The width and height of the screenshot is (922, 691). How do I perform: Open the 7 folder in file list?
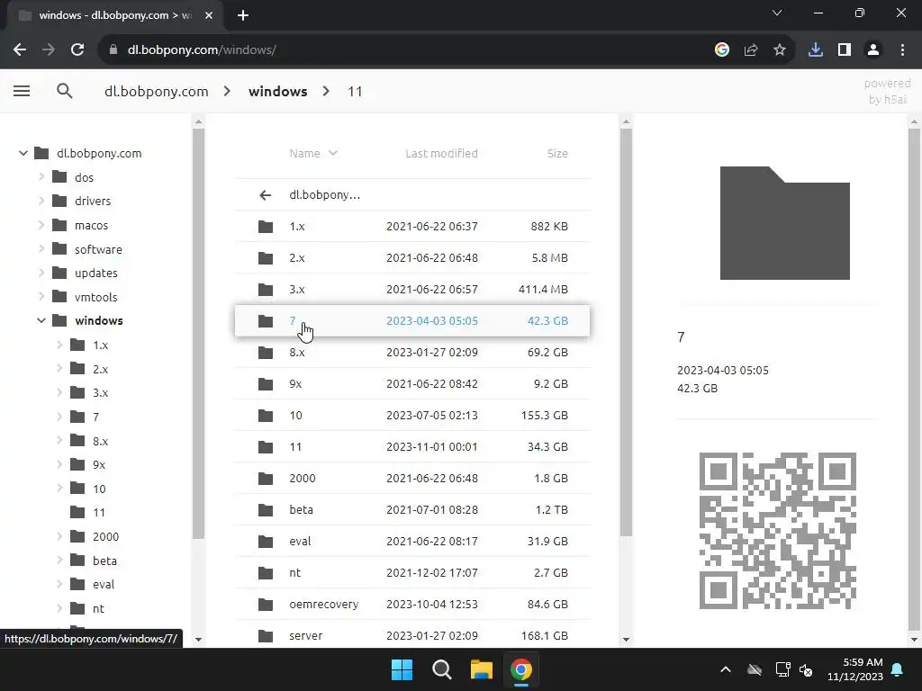point(412,321)
